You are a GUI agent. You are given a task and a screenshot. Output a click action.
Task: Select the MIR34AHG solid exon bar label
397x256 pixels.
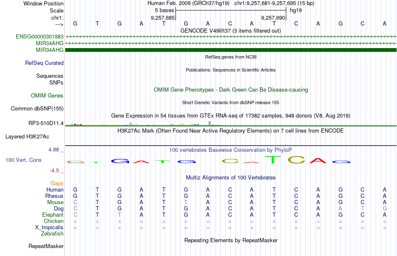(x=50, y=50)
